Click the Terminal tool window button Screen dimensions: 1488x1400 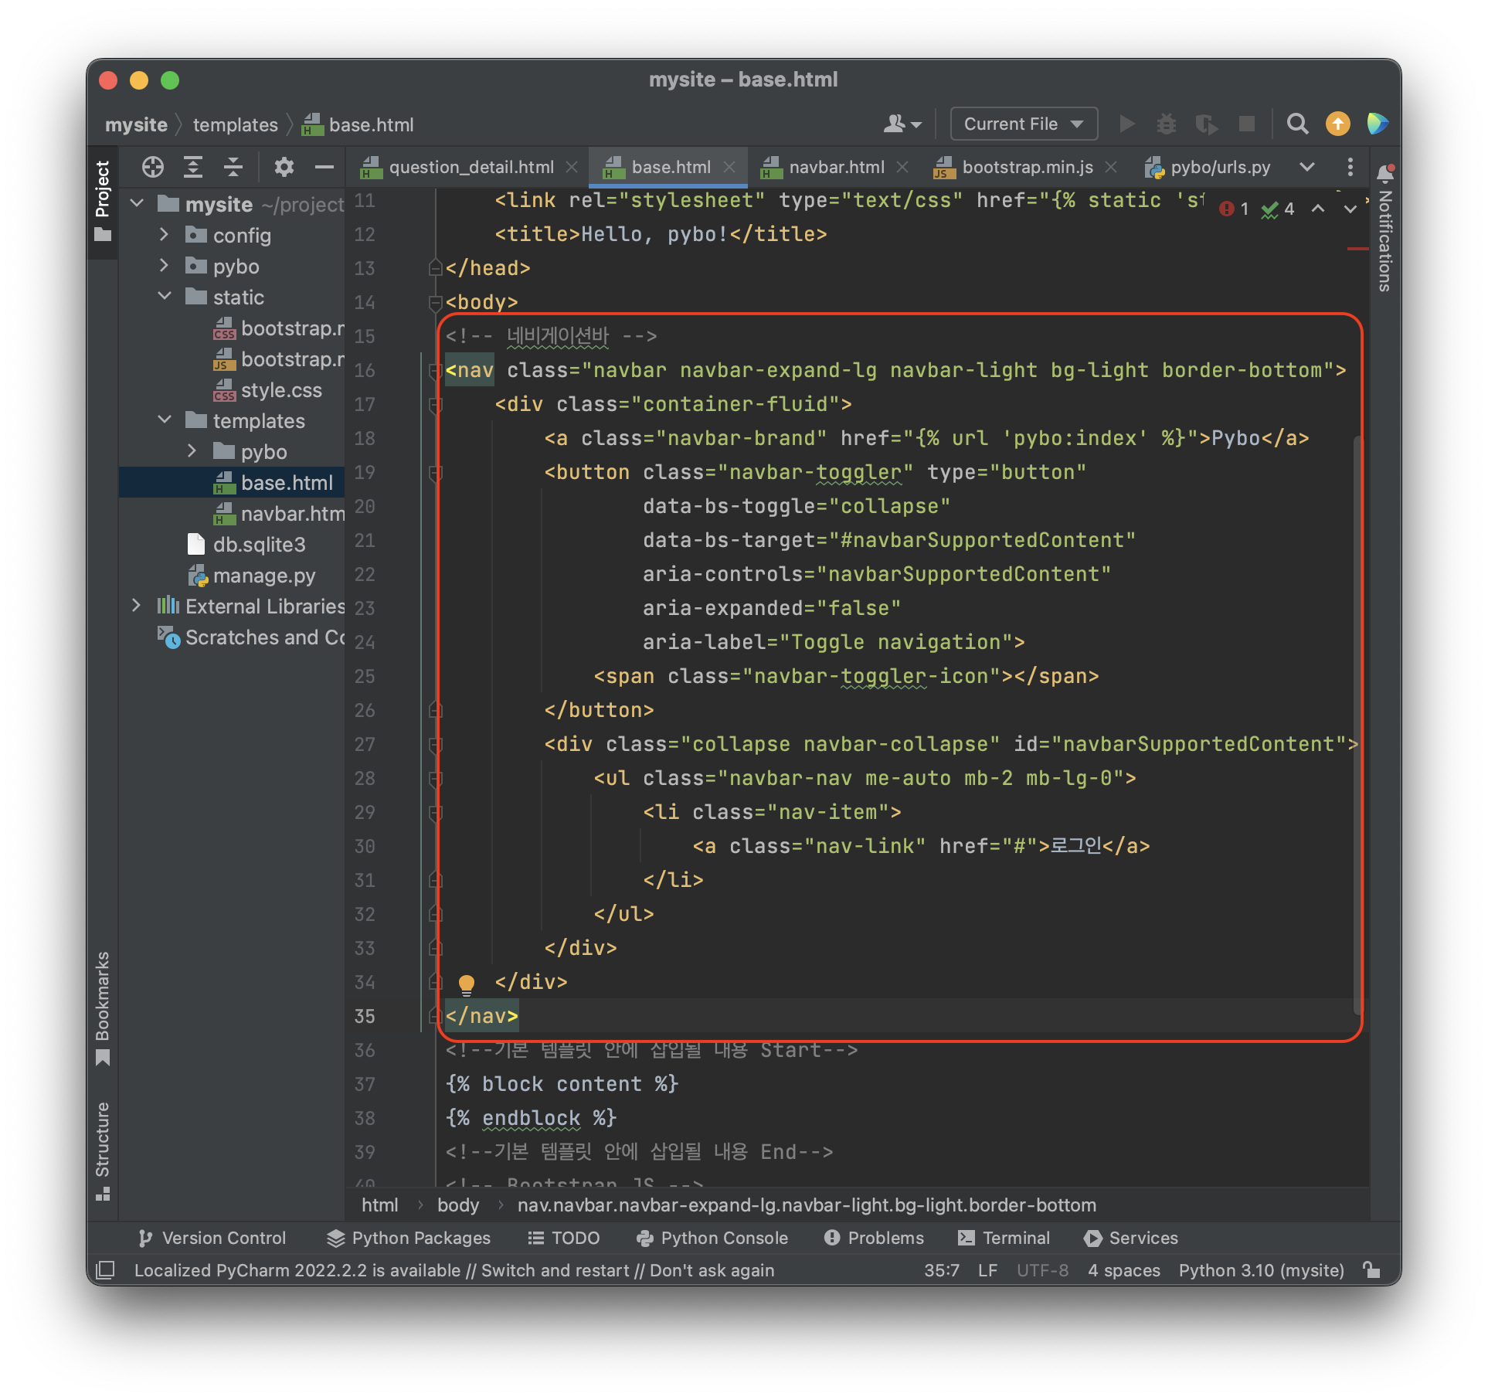[1004, 1238]
